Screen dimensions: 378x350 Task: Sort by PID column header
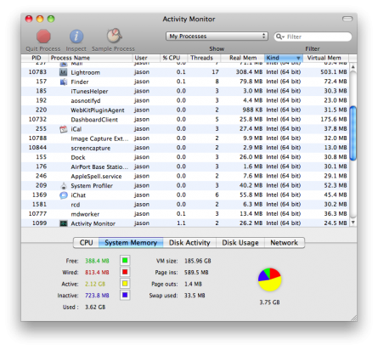point(36,58)
